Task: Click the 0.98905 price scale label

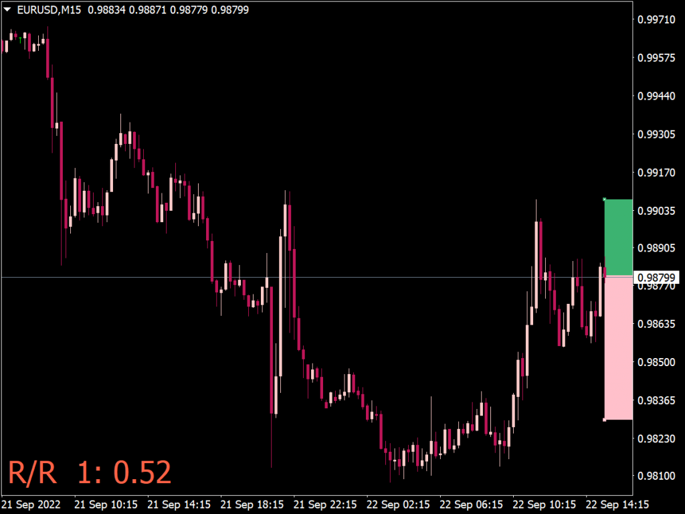Action: click(657, 248)
